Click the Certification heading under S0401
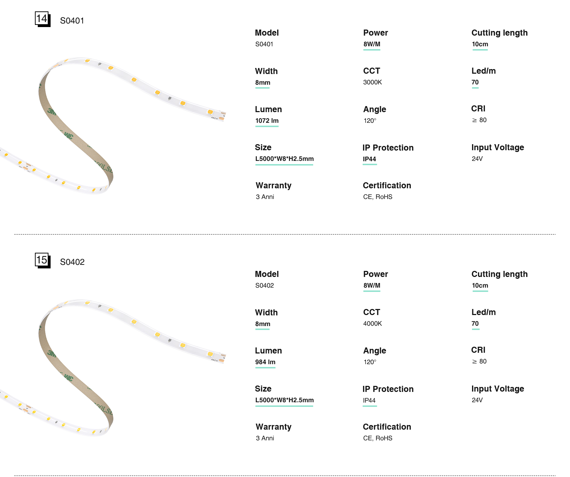Screen dimensions: 570x477 coord(387,185)
